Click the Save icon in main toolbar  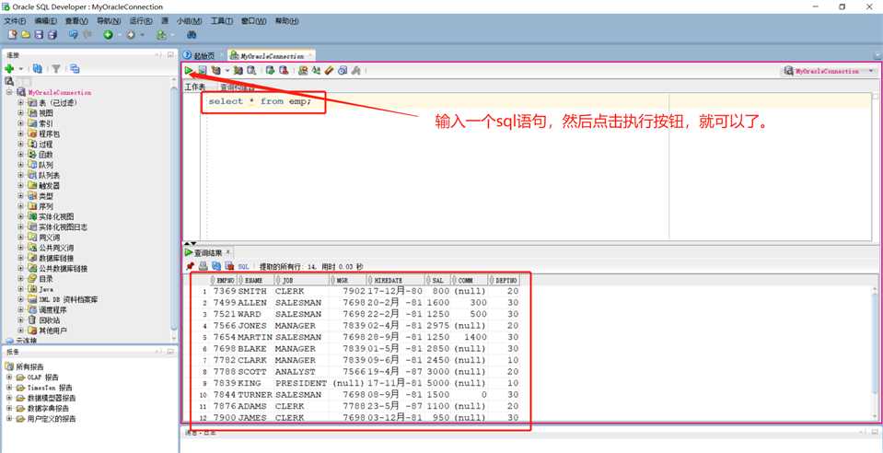pos(39,35)
